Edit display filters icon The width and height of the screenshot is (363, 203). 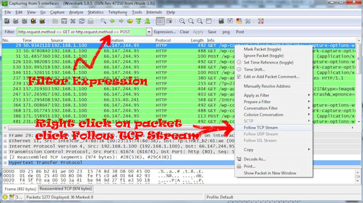point(230,21)
